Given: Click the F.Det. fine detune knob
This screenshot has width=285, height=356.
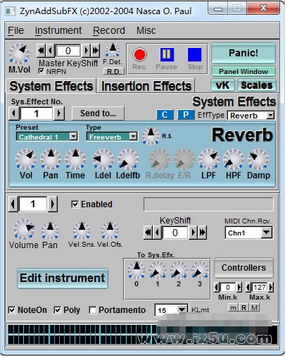Looking at the screenshot, I should (113, 50).
